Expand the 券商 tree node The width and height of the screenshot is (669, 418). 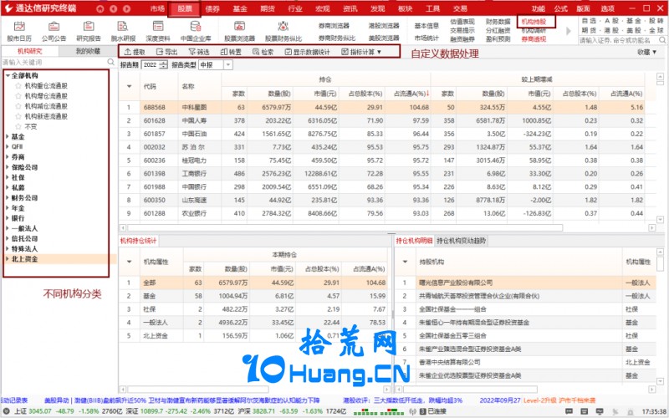click(8, 157)
